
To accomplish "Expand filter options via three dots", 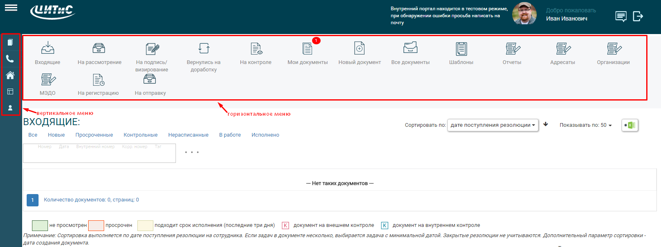I will 191,152.
